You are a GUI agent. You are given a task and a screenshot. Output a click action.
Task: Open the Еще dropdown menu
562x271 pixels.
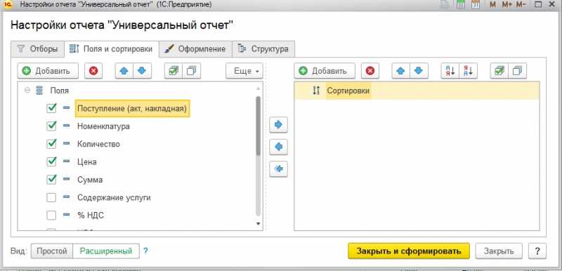pos(244,71)
